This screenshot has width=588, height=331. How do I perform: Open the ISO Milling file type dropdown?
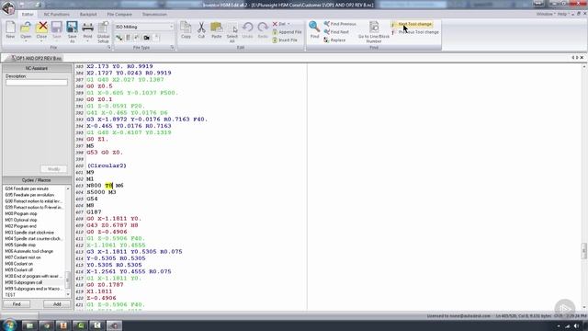[x=171, y=27]
